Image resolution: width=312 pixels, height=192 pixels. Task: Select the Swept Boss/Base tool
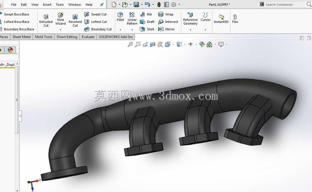[x=15, y=14]
